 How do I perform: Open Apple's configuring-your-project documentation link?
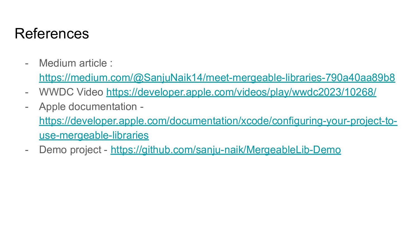point(218,121)
